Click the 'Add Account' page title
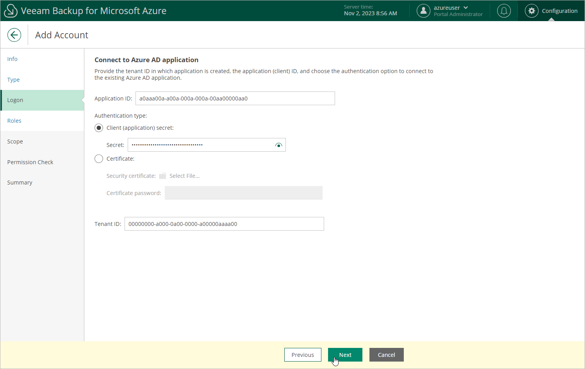Screen dimensions: 585x369 62,35
